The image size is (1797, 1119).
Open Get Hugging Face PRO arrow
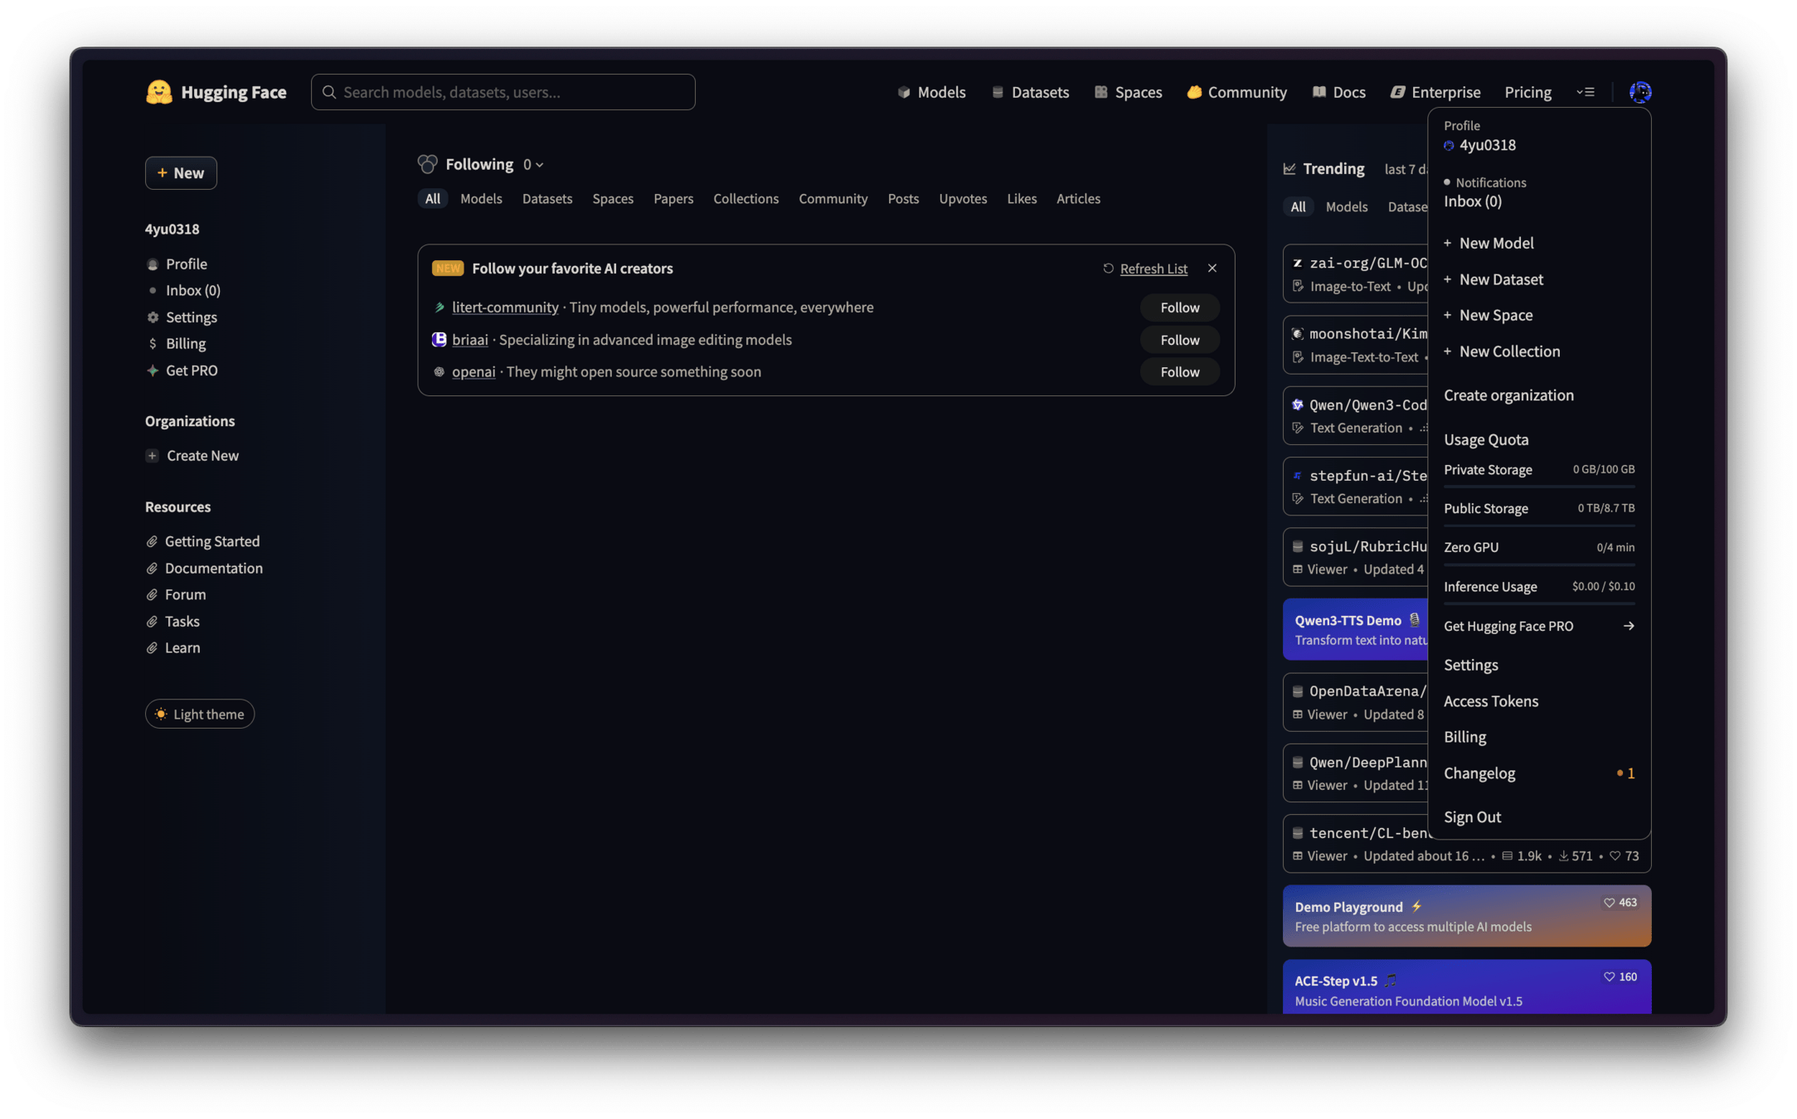1628,627
